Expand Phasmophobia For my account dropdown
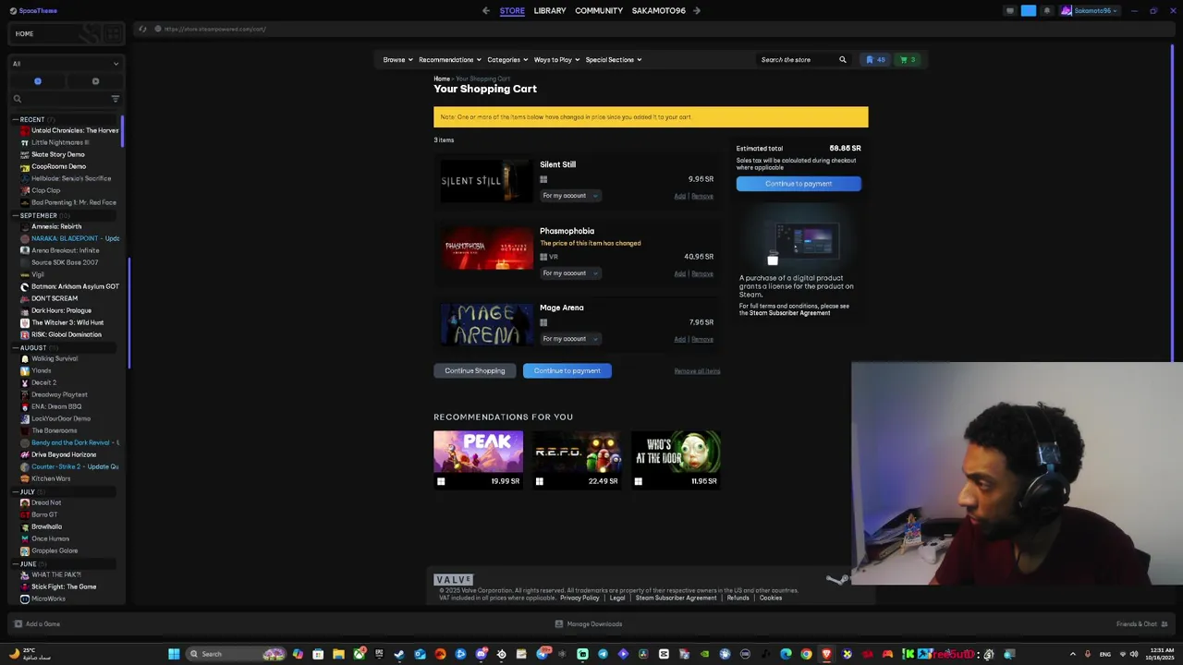Image resolution: width=1183 pixels, height=665 pixels. (571, 273)
